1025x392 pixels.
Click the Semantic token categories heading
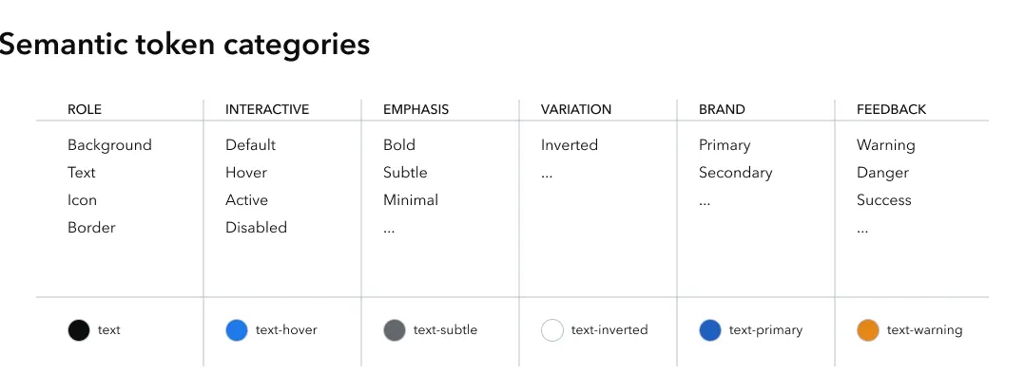tap(184, 44)
